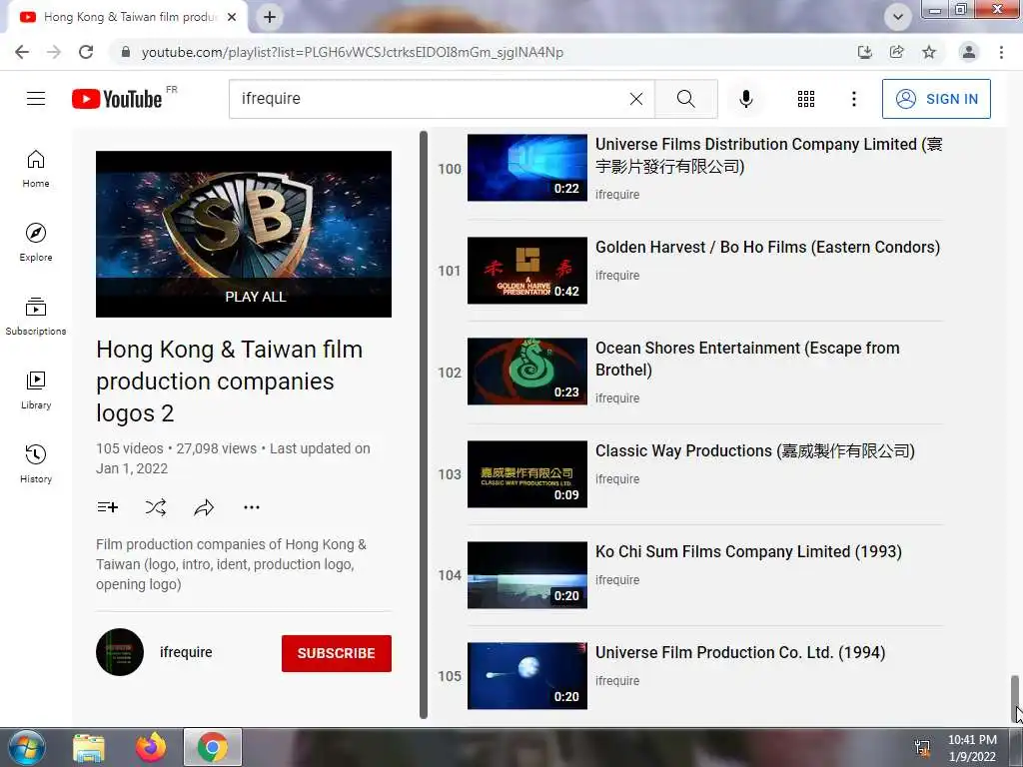Click the page vertical scrollbar thumb
This screenshot has height=767, width=1023.
pyautogui.click(x=1015, y=698)
